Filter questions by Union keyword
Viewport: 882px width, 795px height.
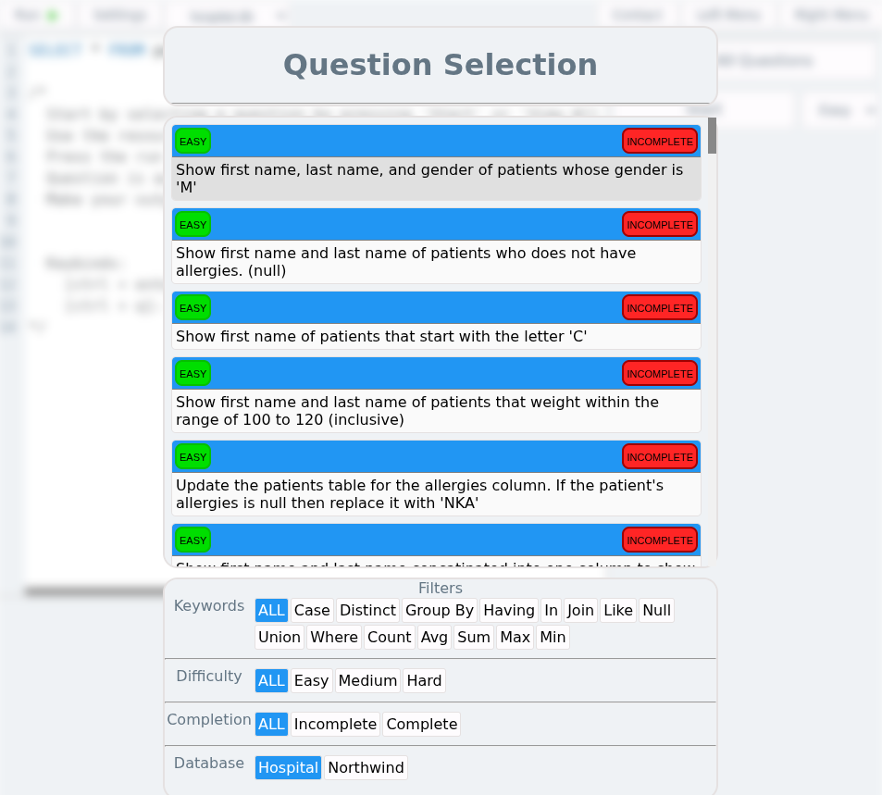click(280, 638)
